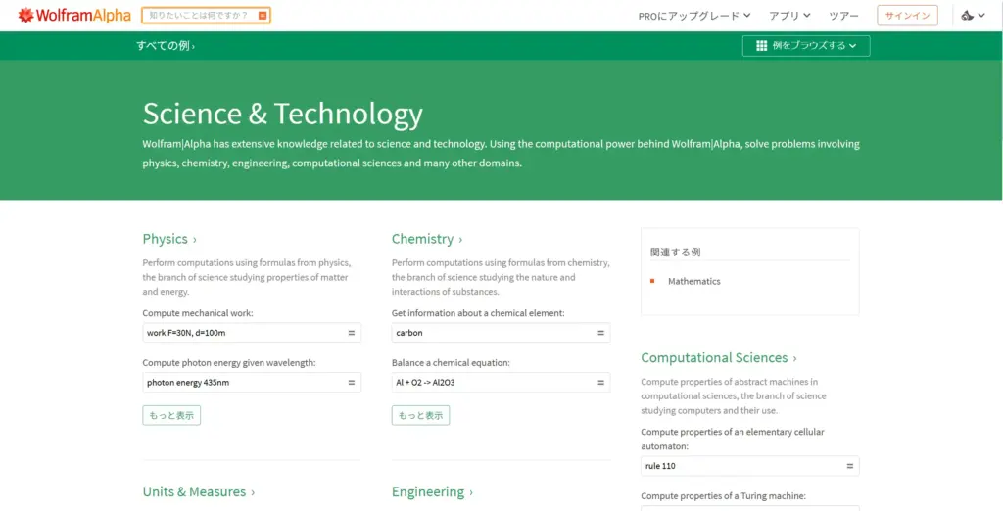
Task: Click もっと表示 under Physics
Action: click(171, 415)
